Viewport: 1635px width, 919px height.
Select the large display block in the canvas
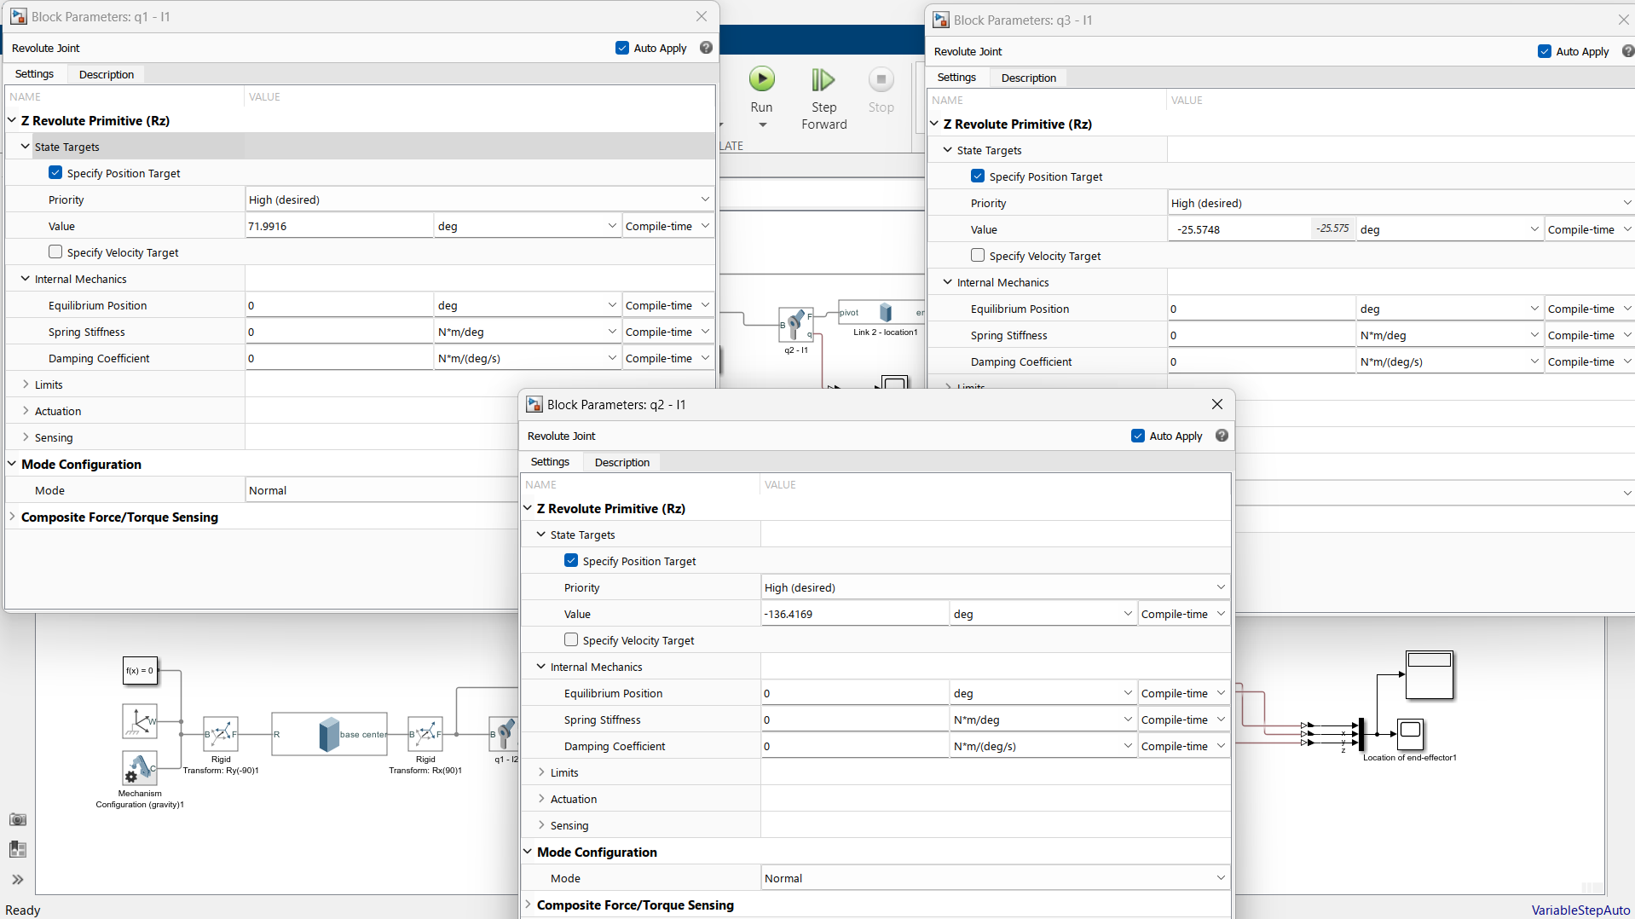pos(1430,674)
